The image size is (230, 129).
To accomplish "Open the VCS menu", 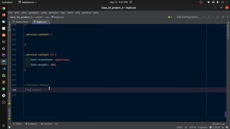I will click(78, 13).
